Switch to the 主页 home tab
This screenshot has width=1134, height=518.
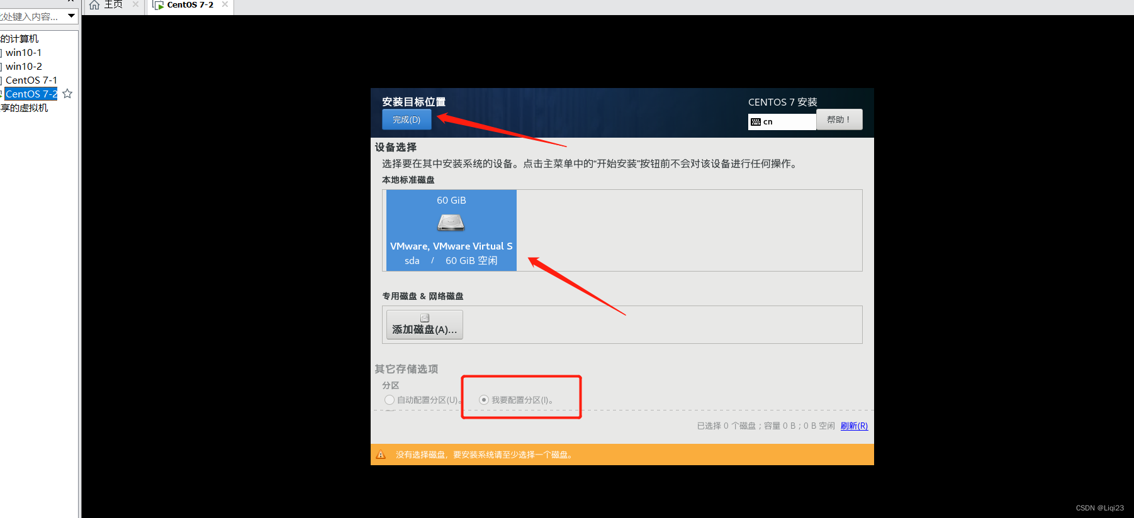pyautogui.click(x=113, y=5)
